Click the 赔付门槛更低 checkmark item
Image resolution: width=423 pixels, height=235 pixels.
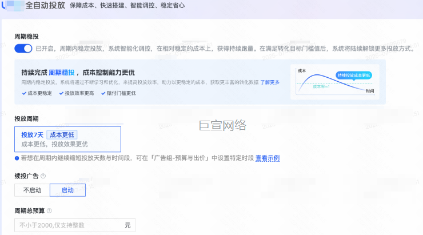tap(118, 93)
